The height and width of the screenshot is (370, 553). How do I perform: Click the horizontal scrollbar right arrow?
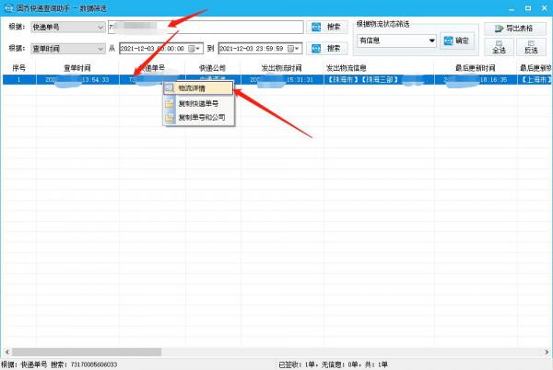[547, 352]
